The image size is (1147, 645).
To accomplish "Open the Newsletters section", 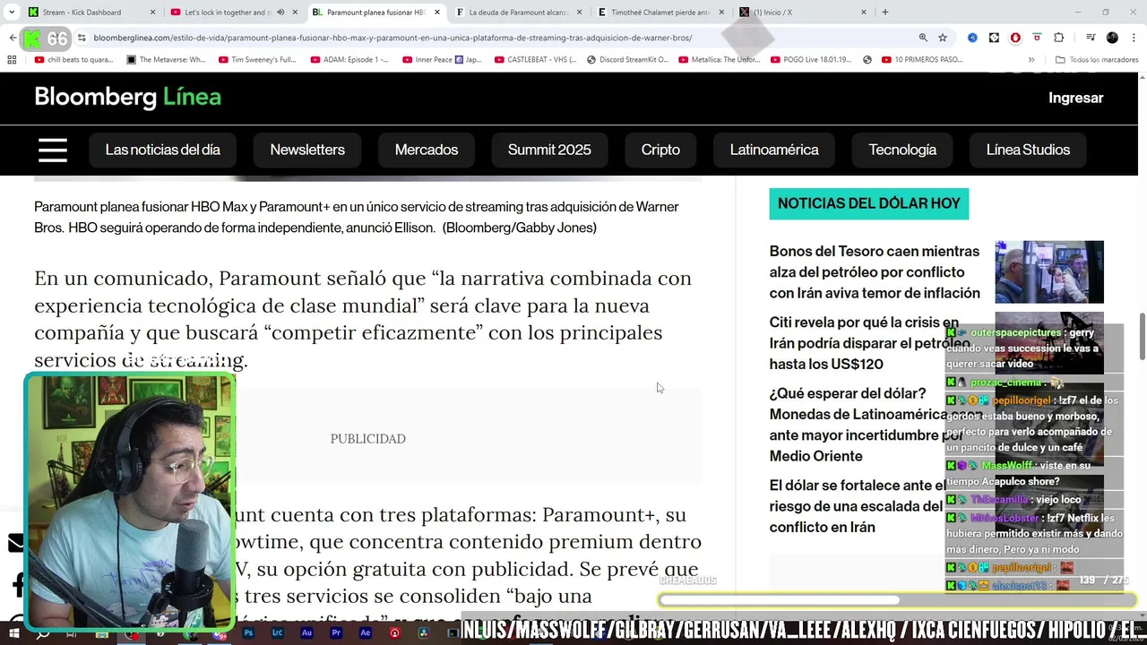I will [x=307, y=150].
